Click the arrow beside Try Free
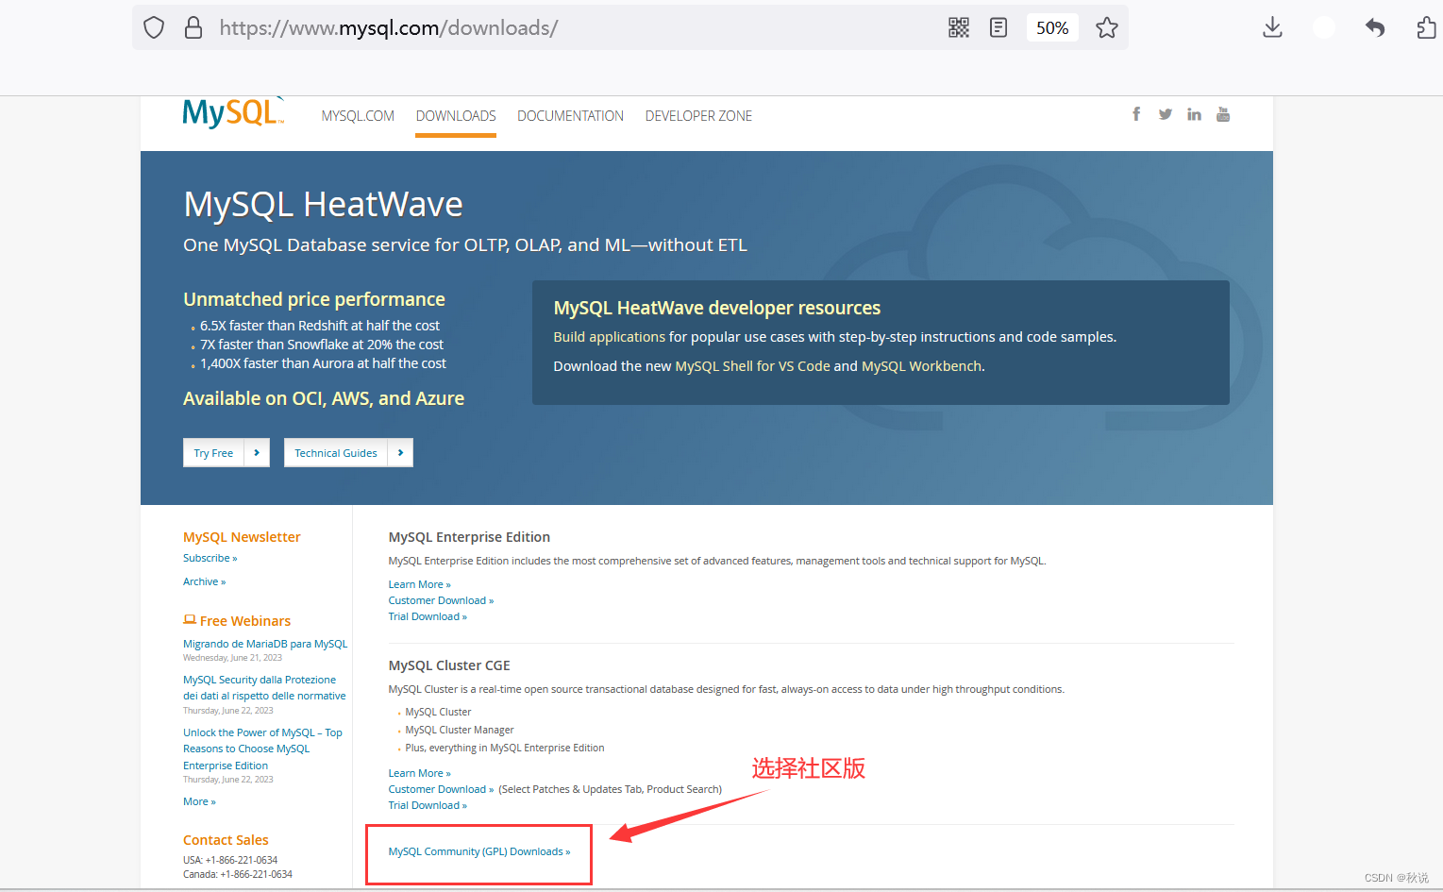 click(x=257, y=453)
